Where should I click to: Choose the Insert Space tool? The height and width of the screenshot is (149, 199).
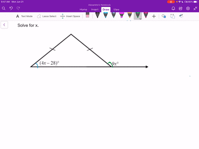coord(70,16)
